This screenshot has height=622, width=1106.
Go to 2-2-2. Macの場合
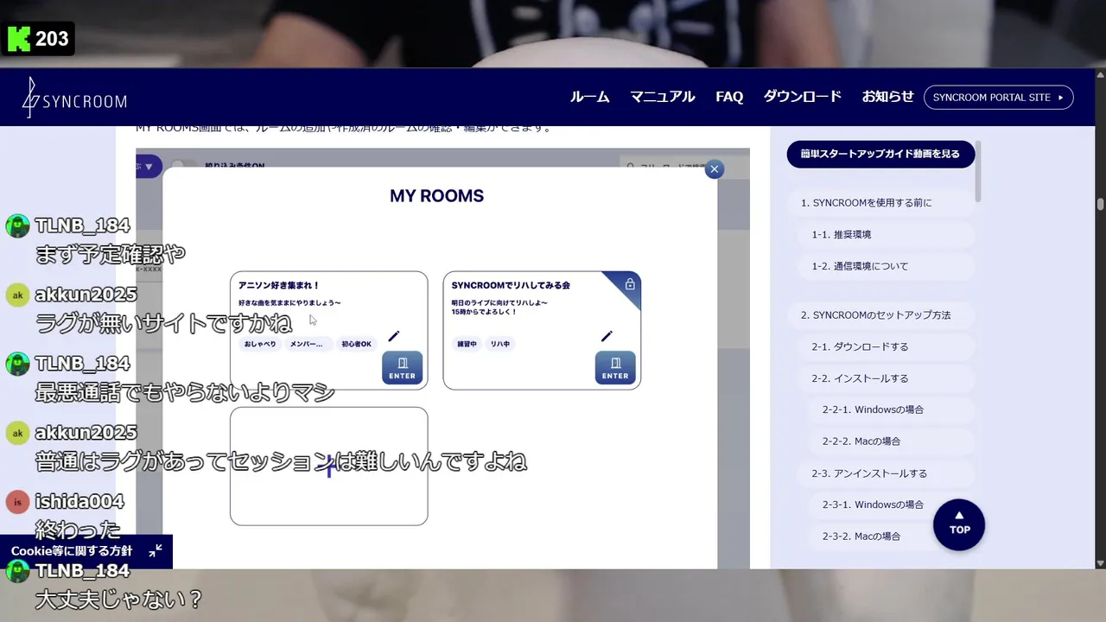pos(892,441)
